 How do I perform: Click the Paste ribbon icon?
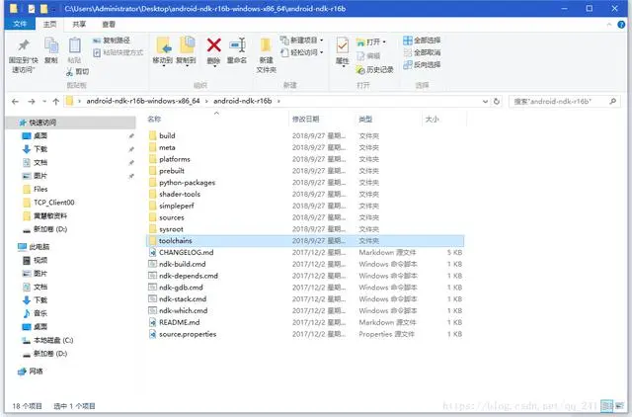pos(75,45)
